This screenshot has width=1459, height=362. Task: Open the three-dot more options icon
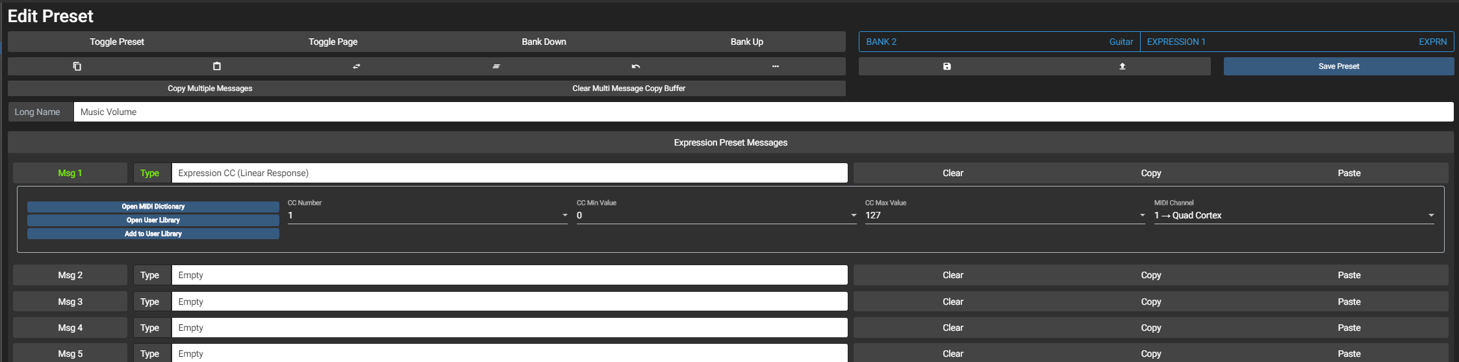point(775,66)
